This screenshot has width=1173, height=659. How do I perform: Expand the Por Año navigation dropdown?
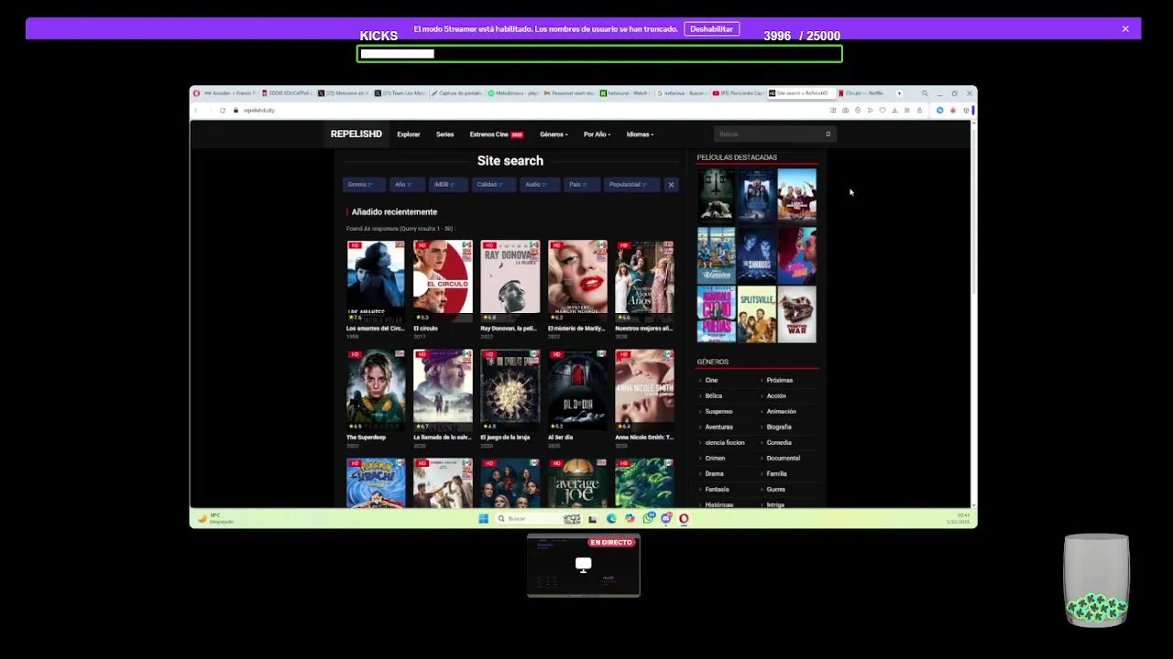[x=597, y=135]
